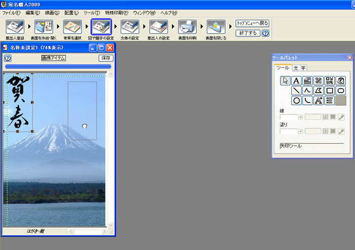Select the rounded rectangle tool
This screenshot has height=250, width=355.
(341, 91)
